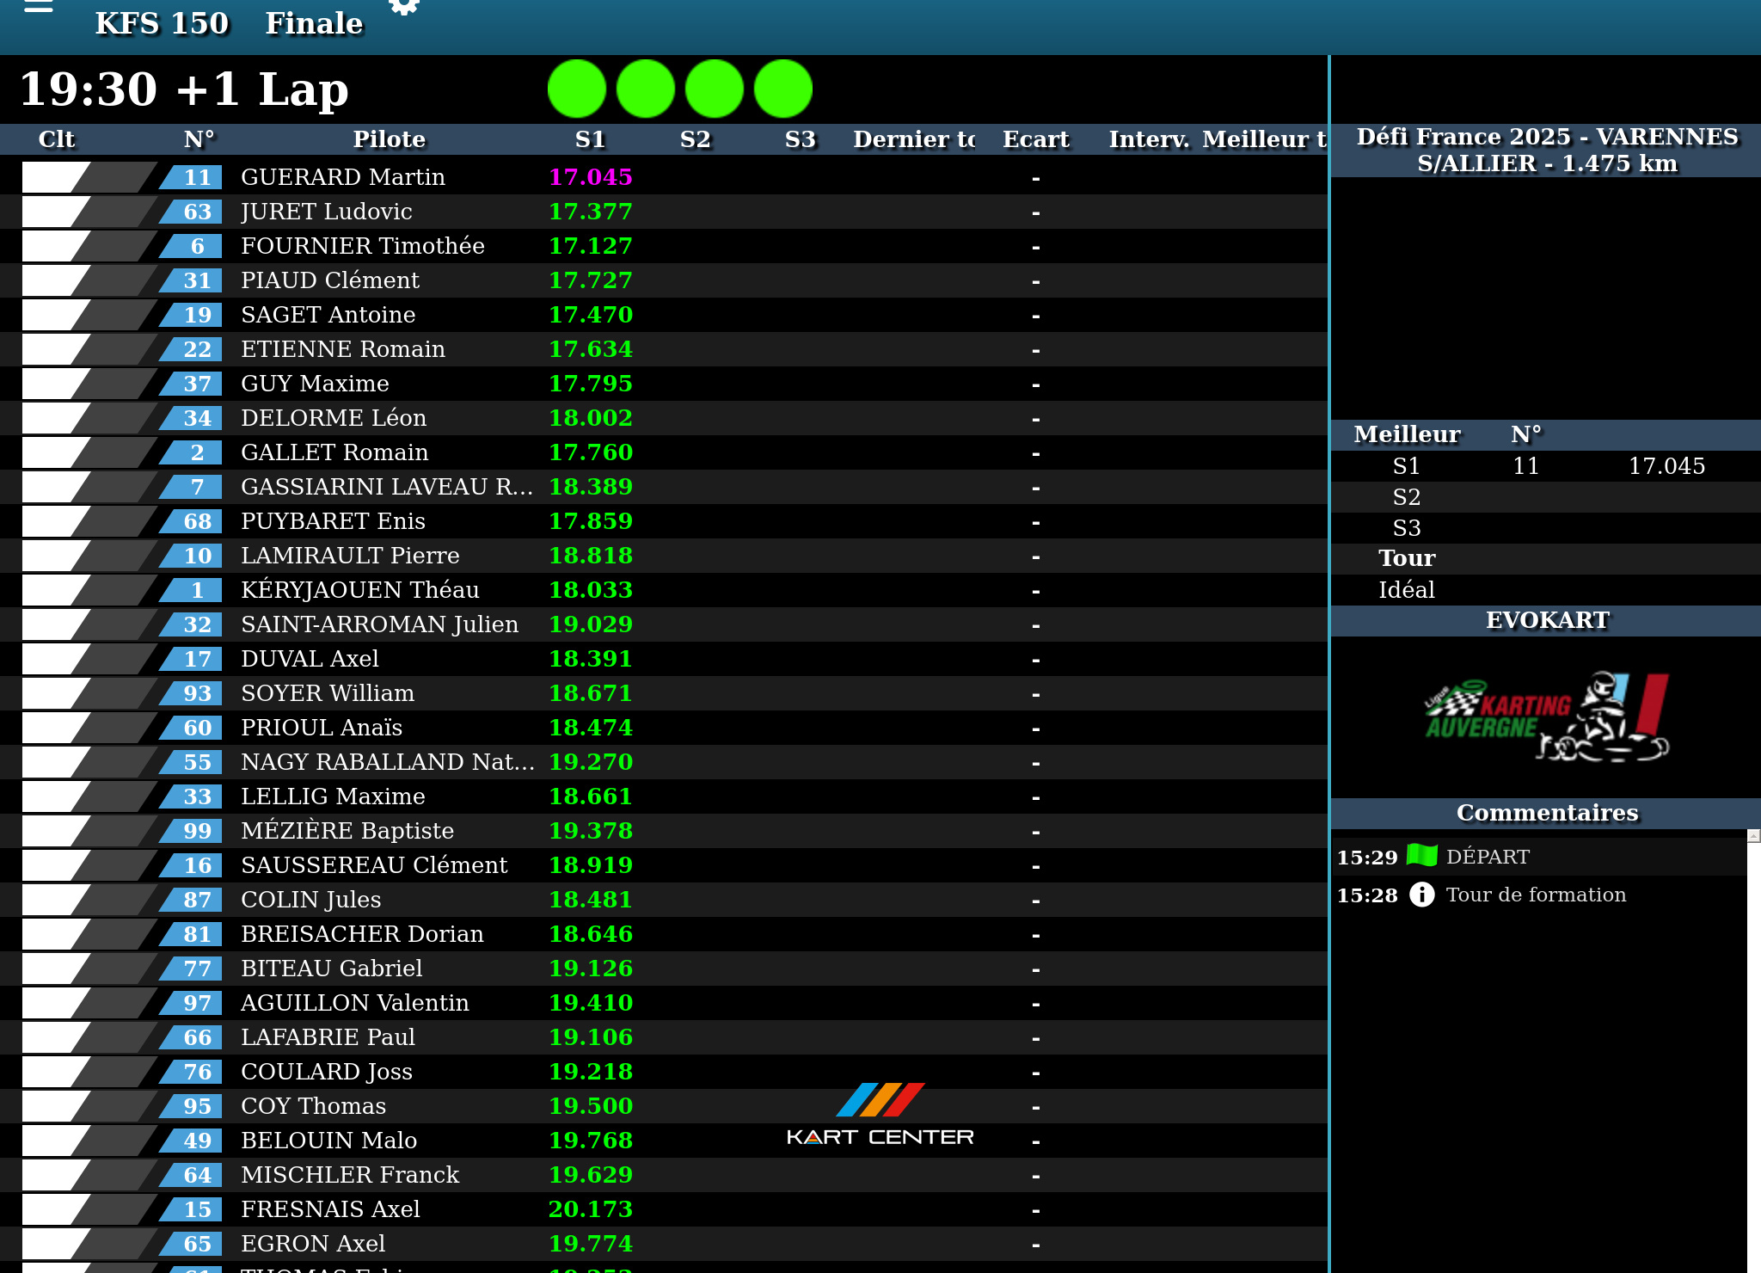Click the Pilote column header

coord(389,139)
